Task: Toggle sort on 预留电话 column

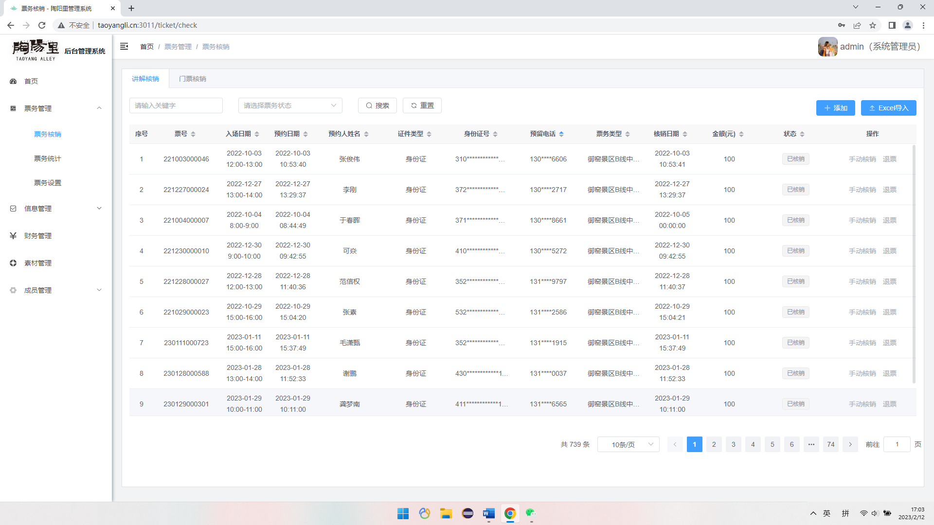Action: pyautogui.click(x=561, y=134)
